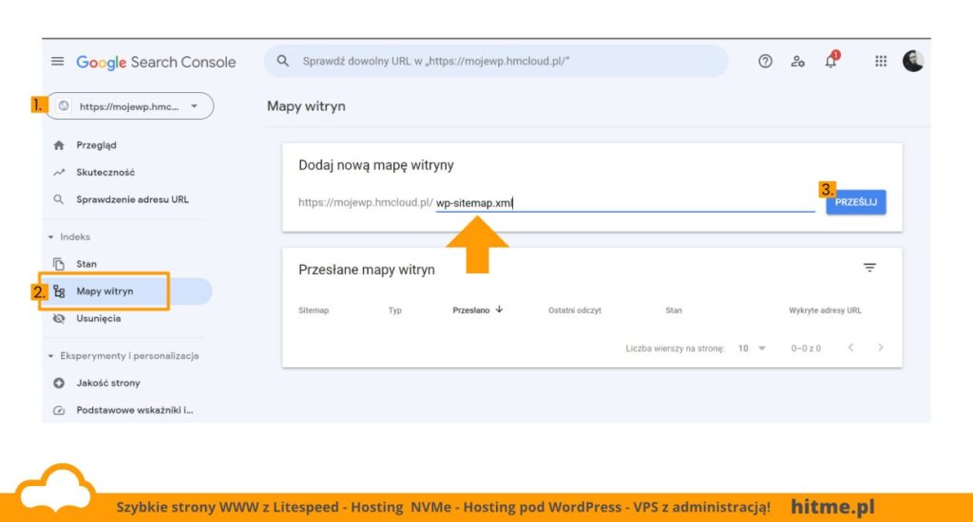This screenshot has height=522, width=973.
Task: Open the Google apps grid
Action: [x=881, y=62]
